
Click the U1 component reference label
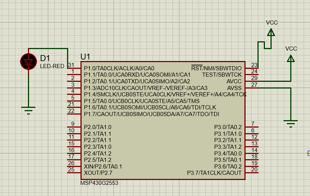click(85, 57)
